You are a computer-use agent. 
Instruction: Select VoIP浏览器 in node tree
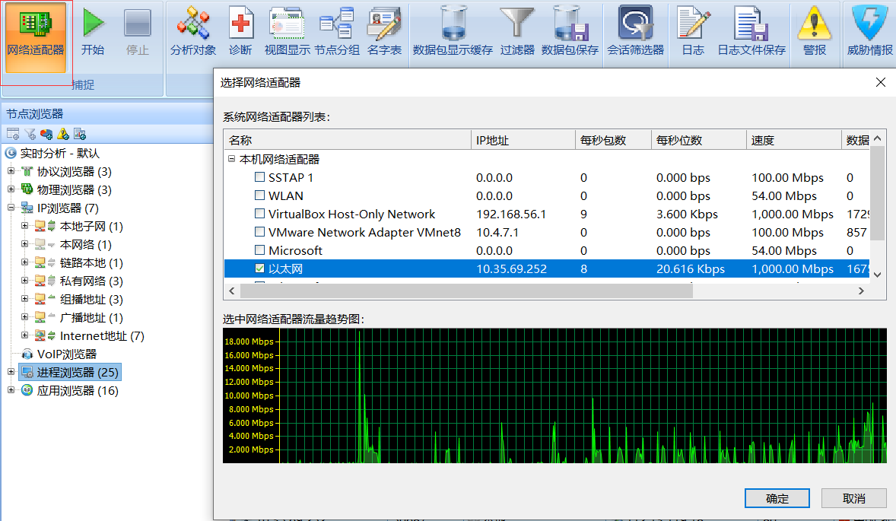67,354
